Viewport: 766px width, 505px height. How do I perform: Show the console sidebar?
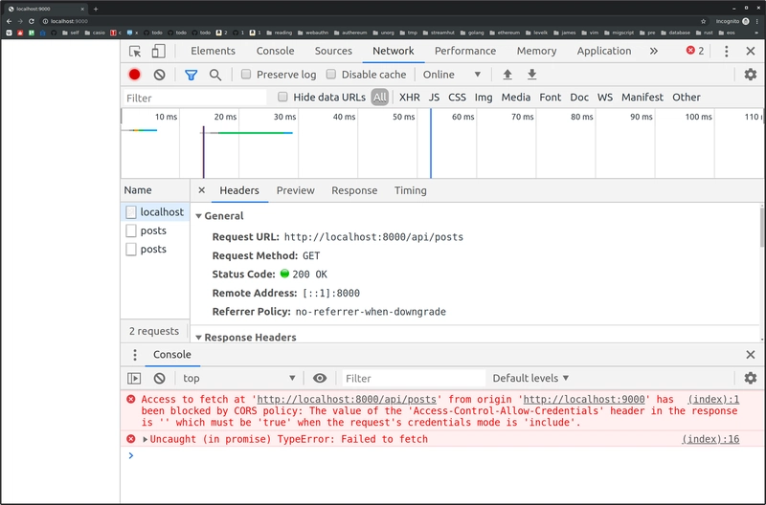coord(134,378)
